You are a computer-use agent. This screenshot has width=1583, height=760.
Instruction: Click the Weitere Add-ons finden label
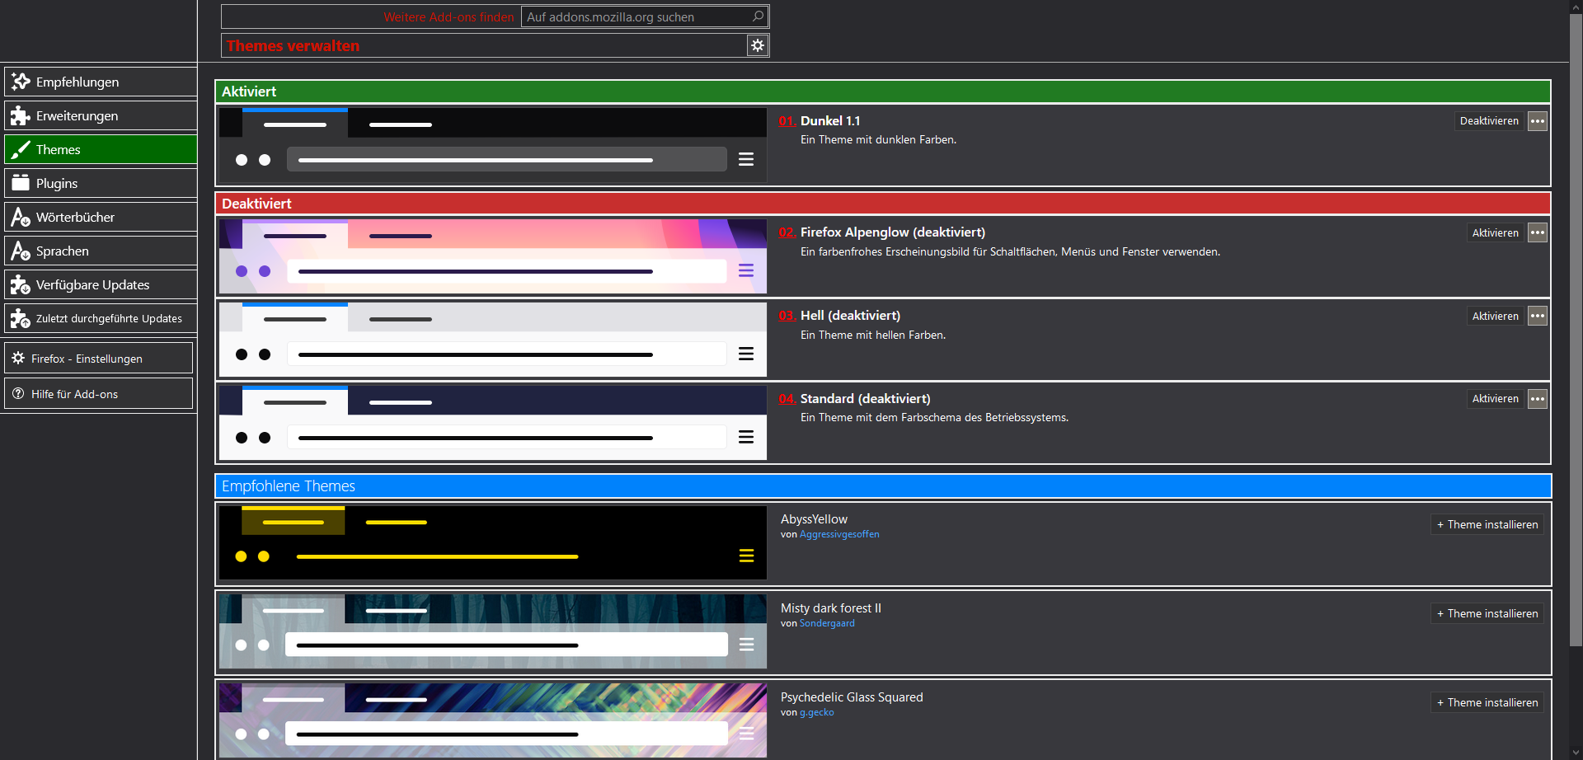pos(449,16)
